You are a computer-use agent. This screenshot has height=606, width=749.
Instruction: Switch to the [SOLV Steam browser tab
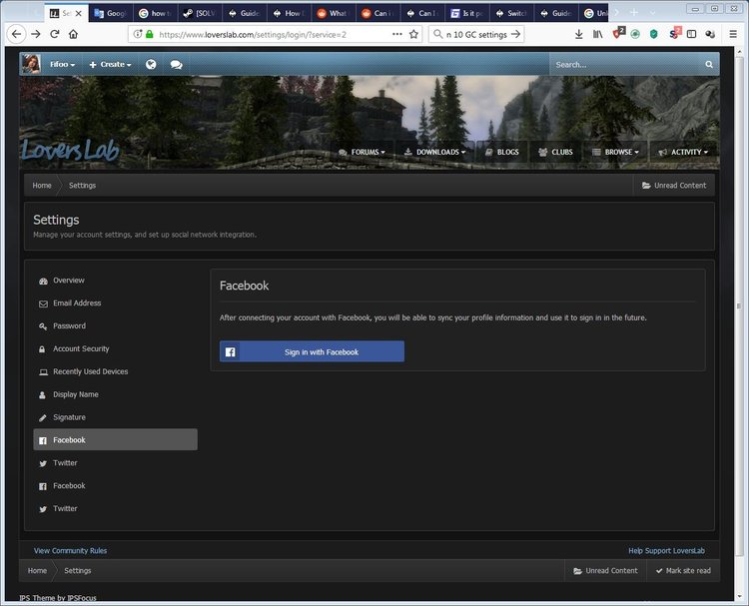(x=200, y=13)
